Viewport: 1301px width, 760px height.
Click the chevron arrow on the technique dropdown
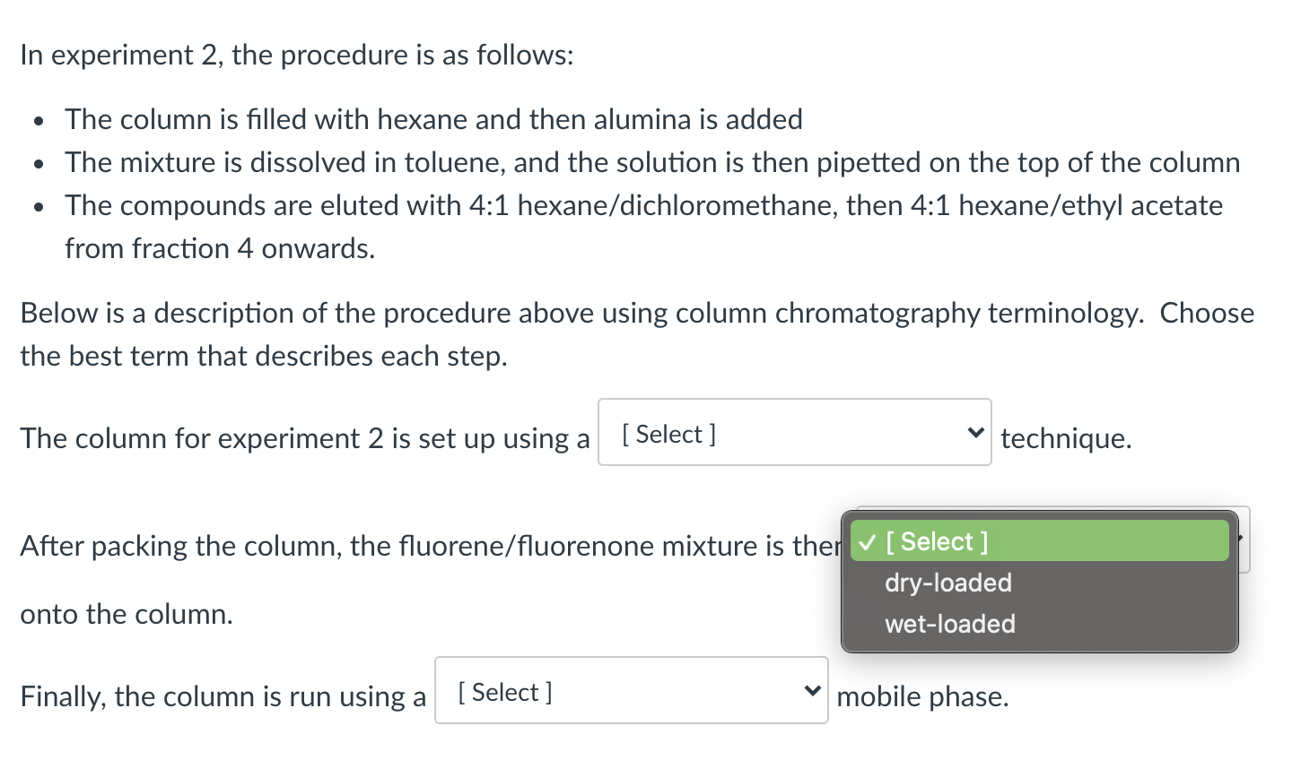tap(976, 432)
